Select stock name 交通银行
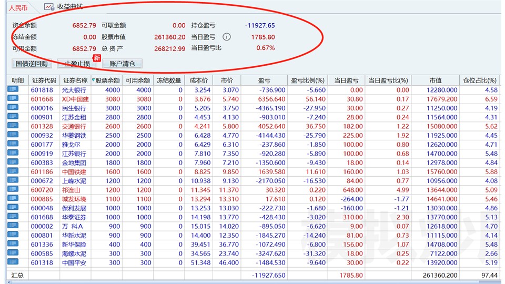 point(74,127)
